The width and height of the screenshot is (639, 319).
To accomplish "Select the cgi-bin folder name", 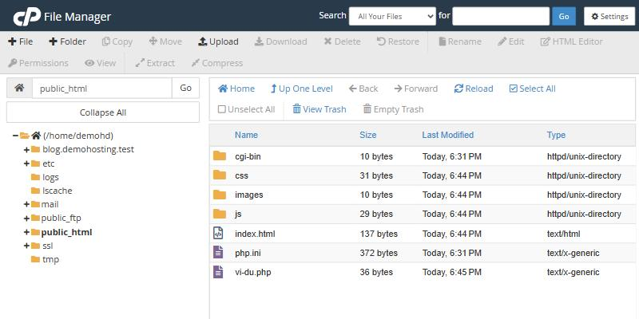I will tap(248, 156).
